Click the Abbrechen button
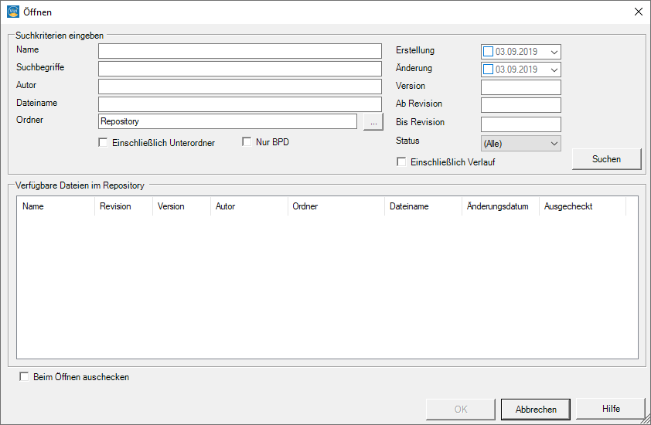Image resolution: width=651 pixels, height=425 pixels. [x=535, y=409]
